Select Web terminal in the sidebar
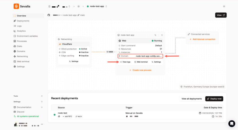The height and width of the screenshot is (130, 238). pos(23,61)
